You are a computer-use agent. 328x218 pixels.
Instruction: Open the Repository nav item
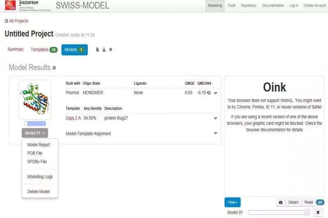pos(248,6)
